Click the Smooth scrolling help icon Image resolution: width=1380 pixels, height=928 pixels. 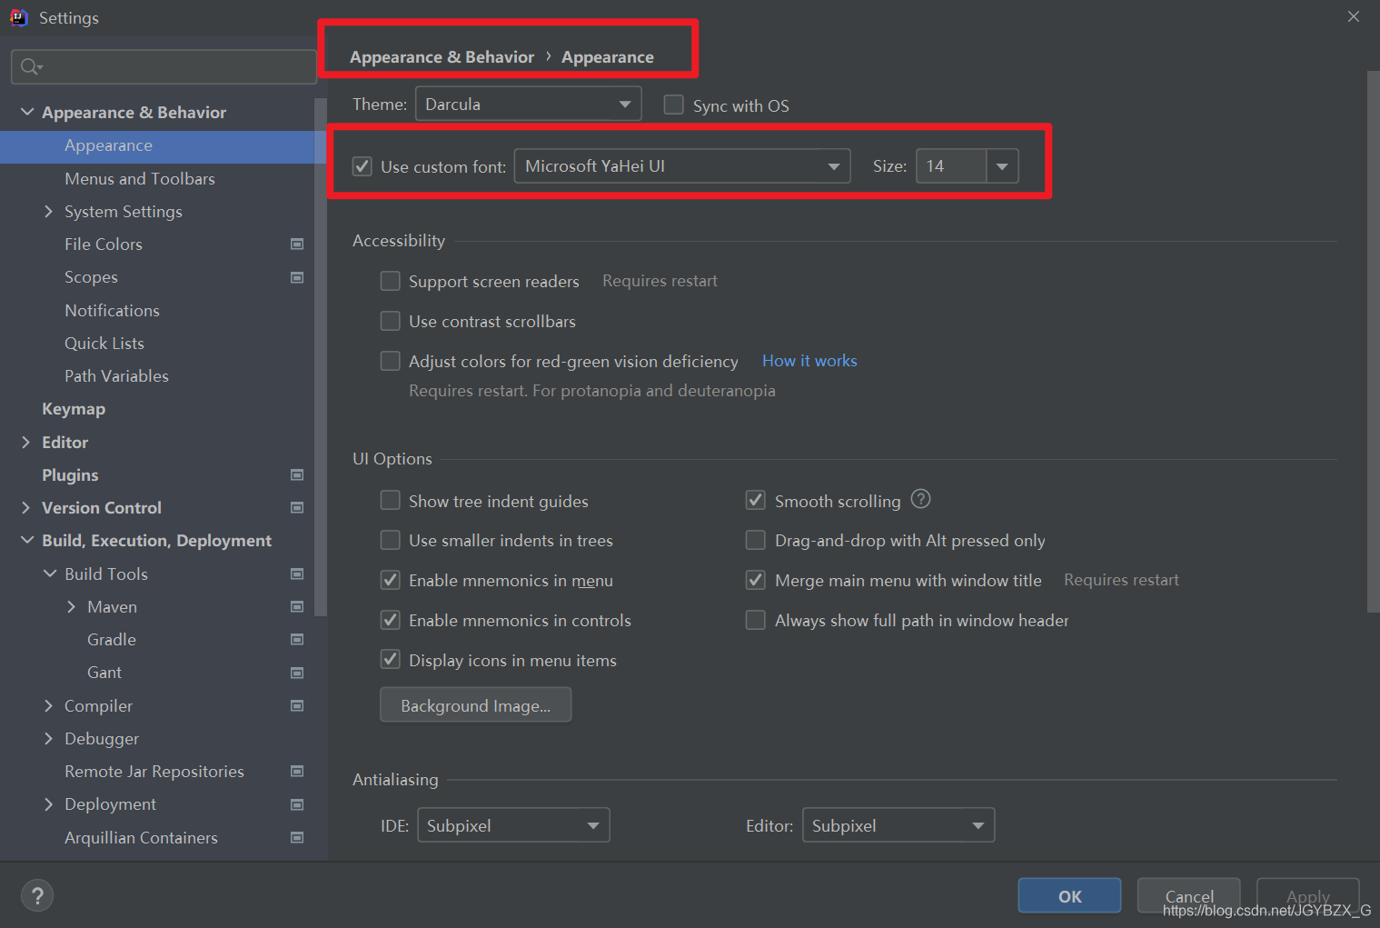(920, 499)
